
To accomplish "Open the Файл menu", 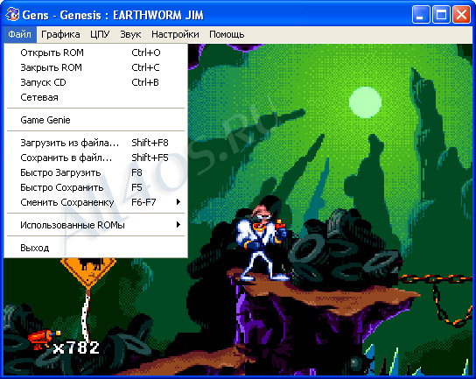I will [20, 34].
